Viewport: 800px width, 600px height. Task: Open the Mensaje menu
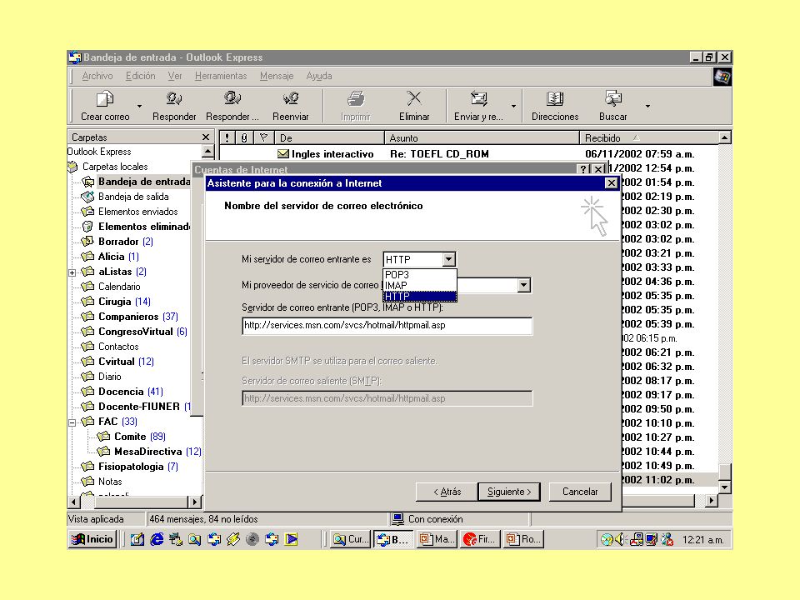pyautogui.click(x=277, y=76)
